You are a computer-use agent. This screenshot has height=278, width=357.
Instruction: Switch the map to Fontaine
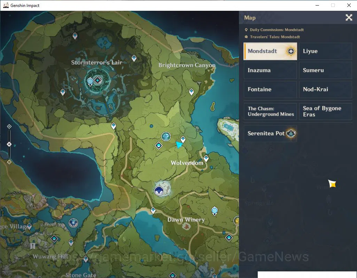click(x=270, y=89)
